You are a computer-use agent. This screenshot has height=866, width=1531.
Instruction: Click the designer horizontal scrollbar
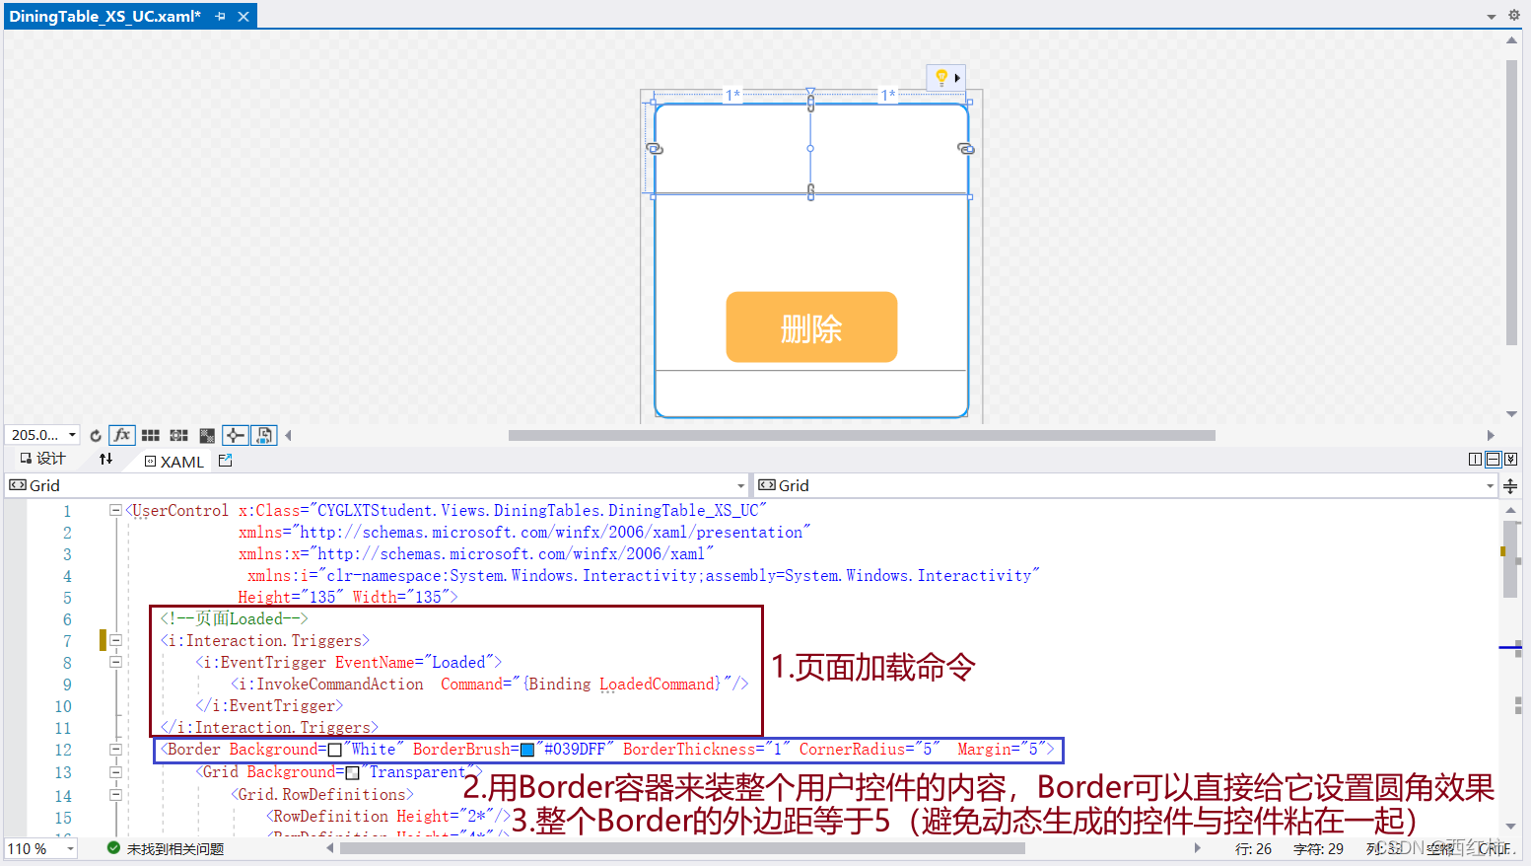click(862, 435)
